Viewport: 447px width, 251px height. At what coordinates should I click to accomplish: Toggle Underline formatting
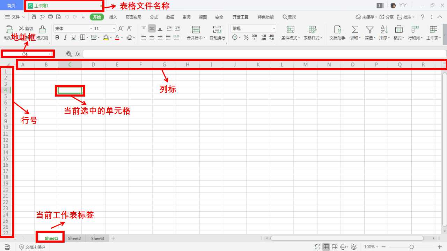(73, 37)
